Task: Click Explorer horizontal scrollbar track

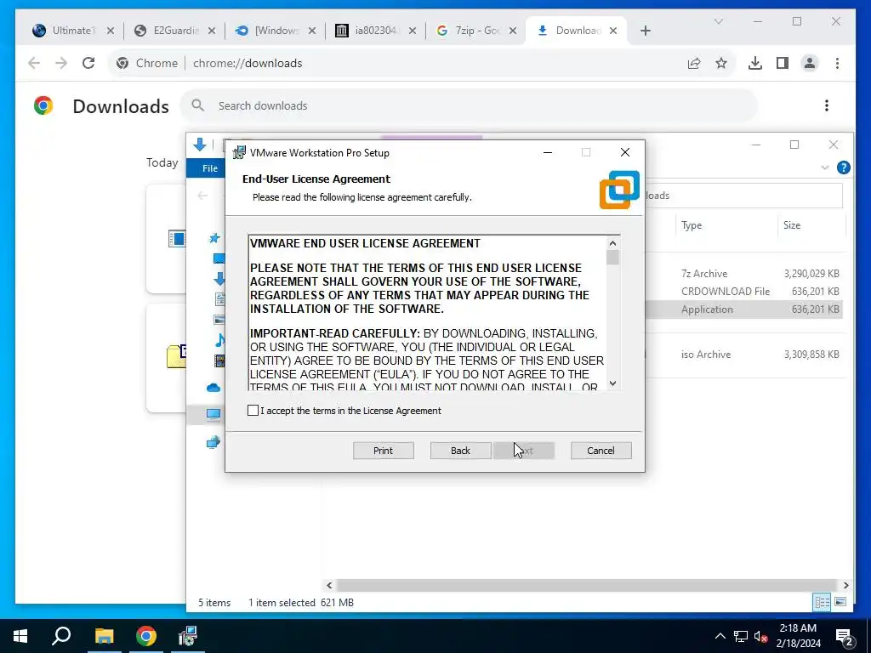Action: tap(587, 585)
